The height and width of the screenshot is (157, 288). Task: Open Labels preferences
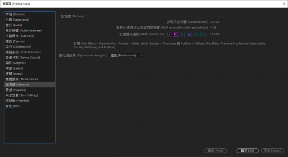tap(30, 68)
